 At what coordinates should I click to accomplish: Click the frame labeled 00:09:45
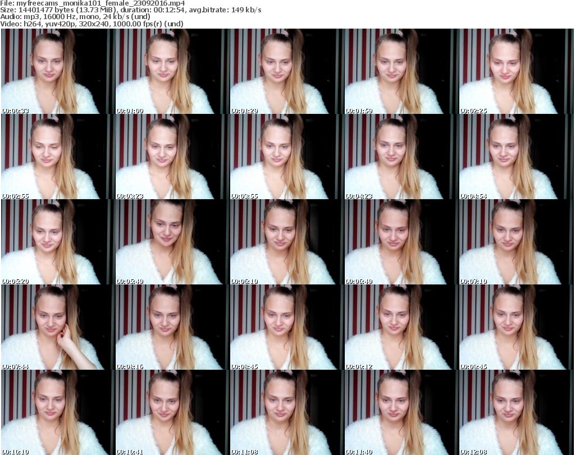(515, 327)
